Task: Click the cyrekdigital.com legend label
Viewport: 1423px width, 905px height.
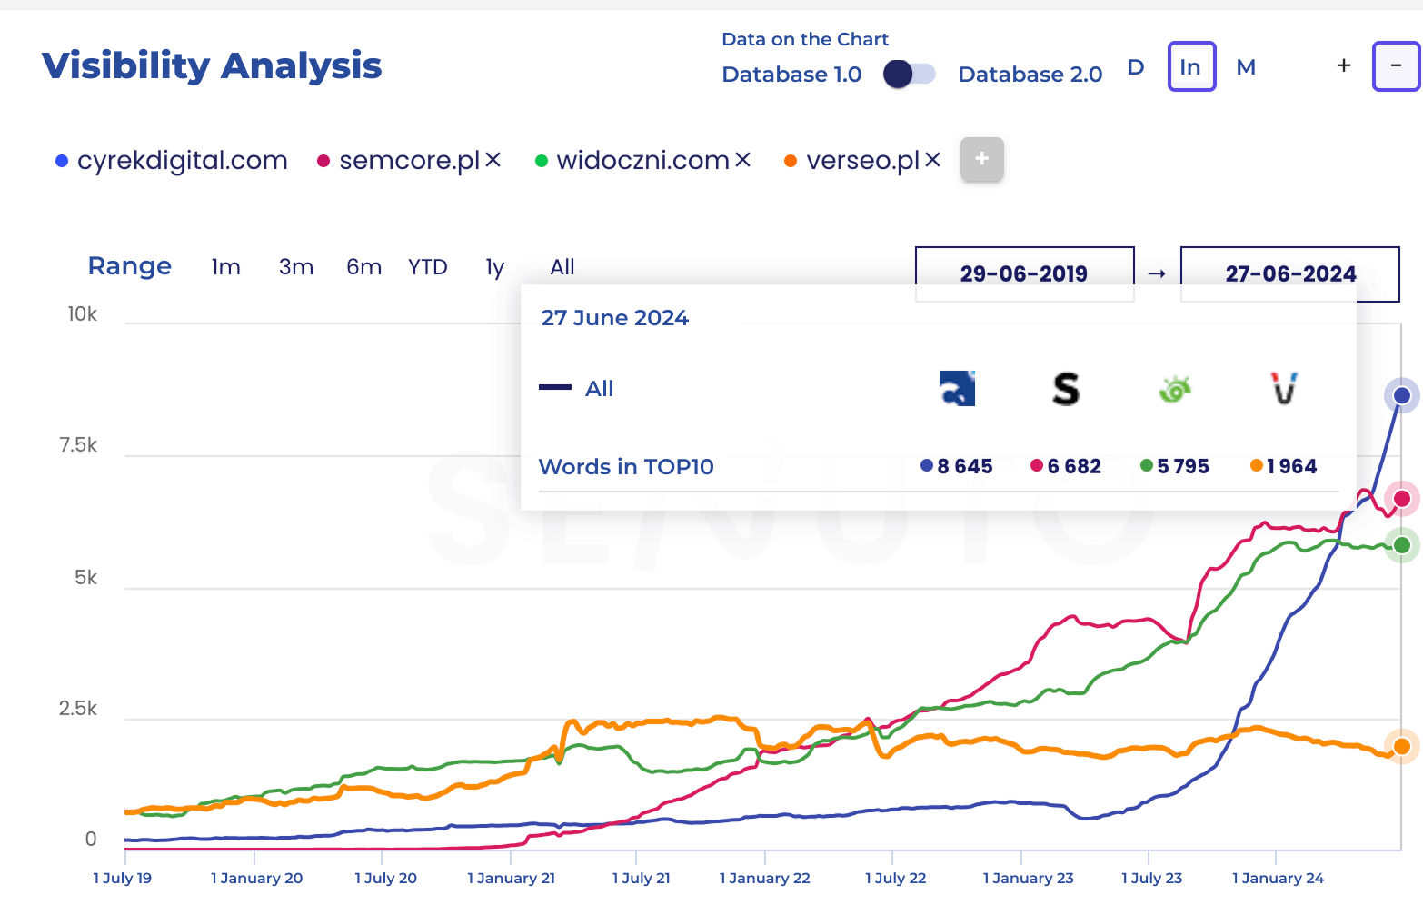Action: [x=183, y=161]
